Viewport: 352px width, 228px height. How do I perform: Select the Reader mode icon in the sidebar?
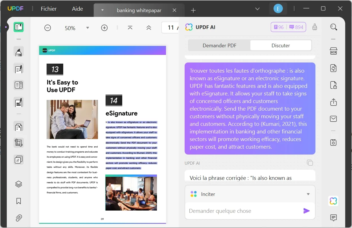click(19, 27)
